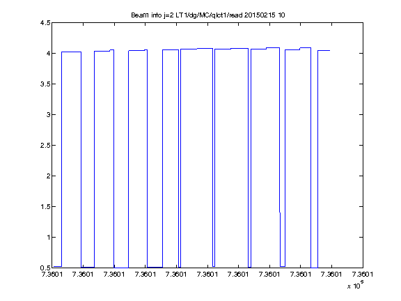Viewport: 401px width, 301px height.
Task: Select the 4.5 y-axis tick label
Action: [45, 23]
